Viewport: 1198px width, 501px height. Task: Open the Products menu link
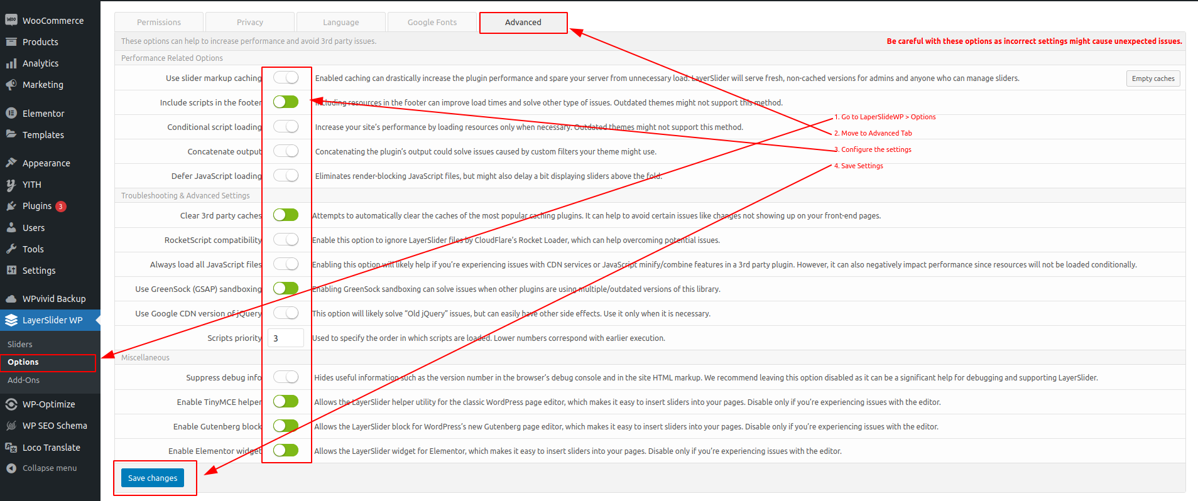pos(40,42)
